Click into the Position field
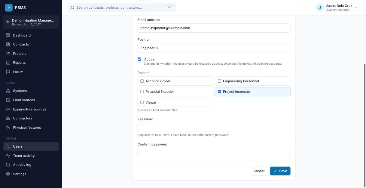This screenshot has height=188, width=366. click(x=214, y=48)
